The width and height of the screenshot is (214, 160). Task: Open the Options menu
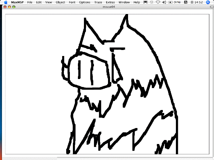pos(85,2)
